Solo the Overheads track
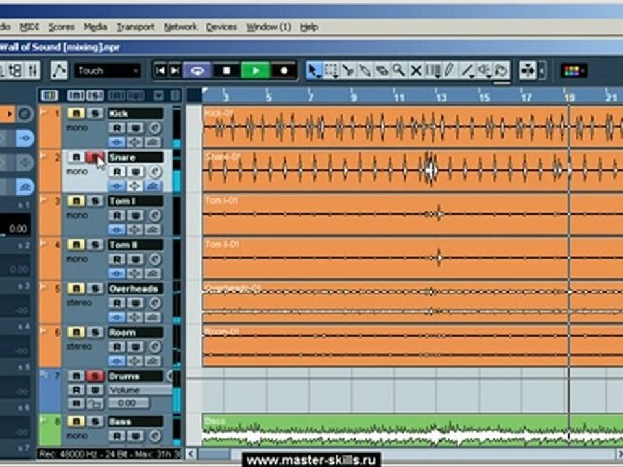 (x=95, y=289)
